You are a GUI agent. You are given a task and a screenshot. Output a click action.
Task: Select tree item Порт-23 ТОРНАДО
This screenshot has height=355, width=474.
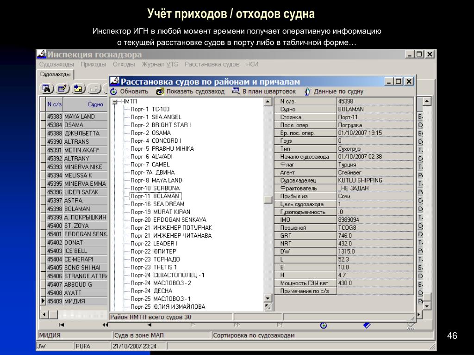point(155,259)
